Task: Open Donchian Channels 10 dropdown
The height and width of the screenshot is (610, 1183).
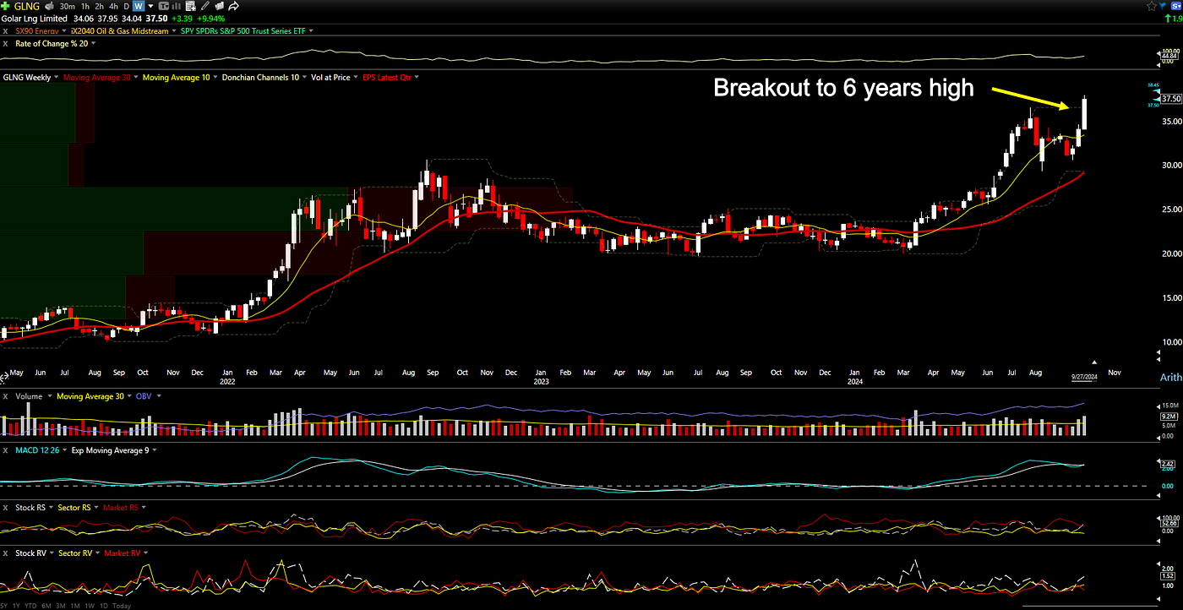Action: pyautogui.click(x=304, y=78)
